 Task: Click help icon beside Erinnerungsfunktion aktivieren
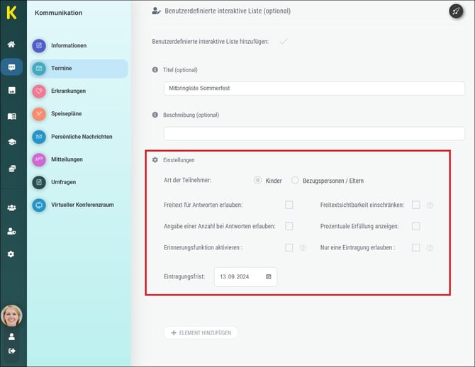[x=303, y=248]
